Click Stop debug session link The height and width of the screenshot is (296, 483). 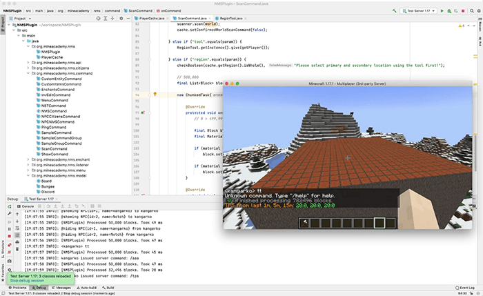pos(27,281)
